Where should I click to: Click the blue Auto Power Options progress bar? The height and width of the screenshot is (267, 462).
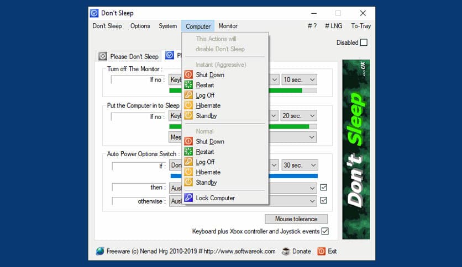pos(293,176)
